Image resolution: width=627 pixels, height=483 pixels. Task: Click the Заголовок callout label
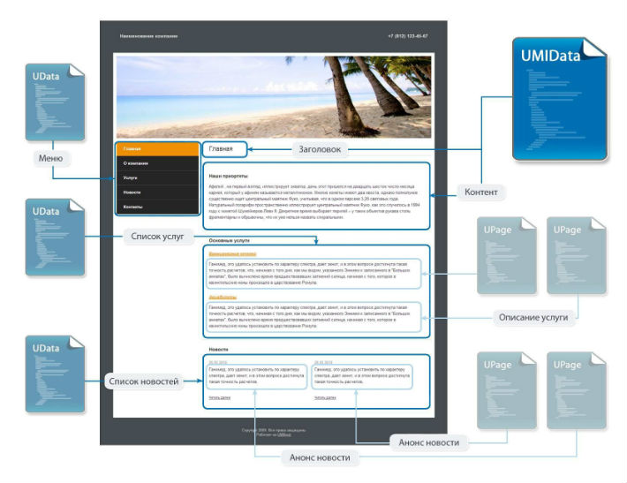[x=320, y=149]
